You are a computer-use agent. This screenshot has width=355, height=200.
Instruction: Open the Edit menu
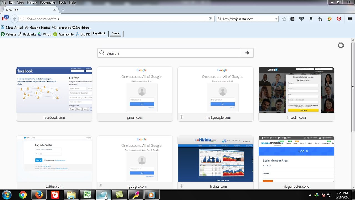(x=12, y=2)
